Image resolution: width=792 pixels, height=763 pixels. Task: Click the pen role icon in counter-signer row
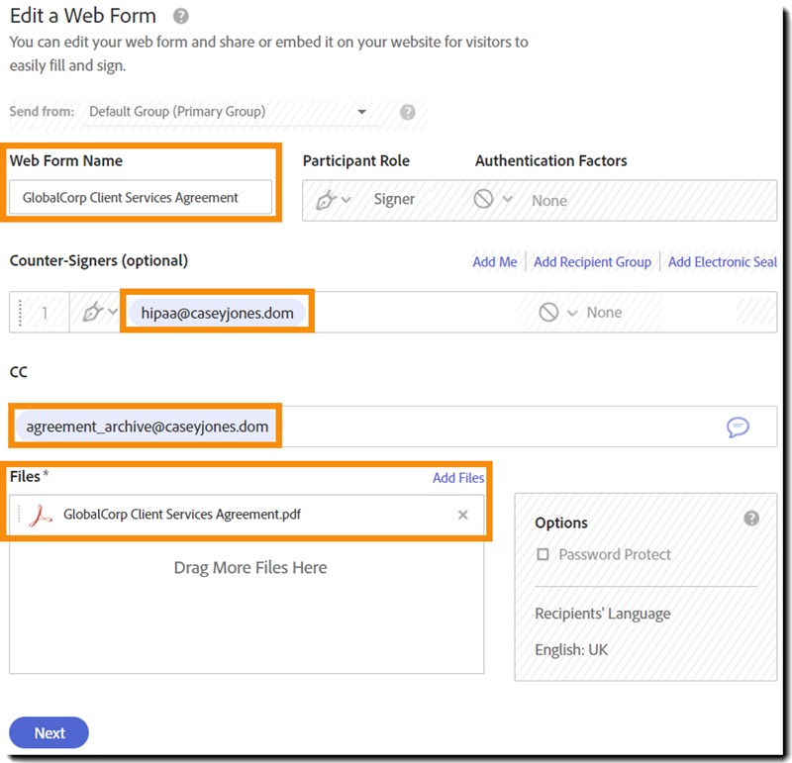coord(94,313)
